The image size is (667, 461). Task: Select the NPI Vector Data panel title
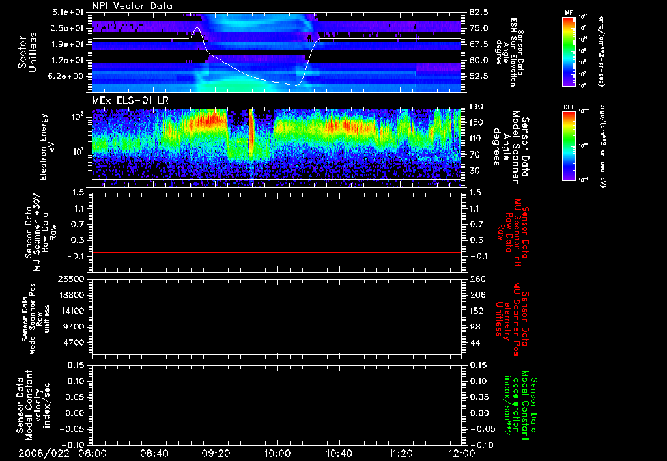pyautogui.click(x=133, y=6)
